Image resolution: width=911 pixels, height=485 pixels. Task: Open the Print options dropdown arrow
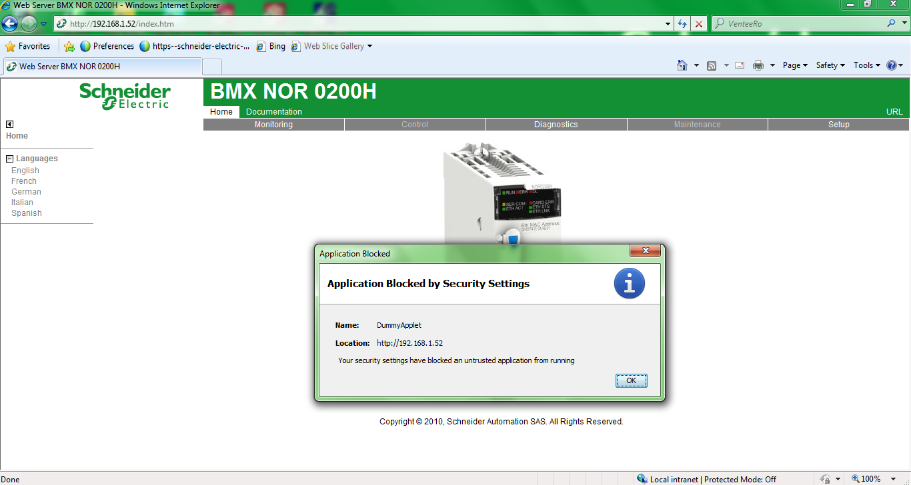coord(772,65)
